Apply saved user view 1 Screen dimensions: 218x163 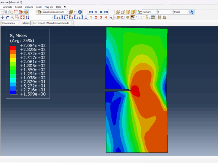[x=91, y=17]
